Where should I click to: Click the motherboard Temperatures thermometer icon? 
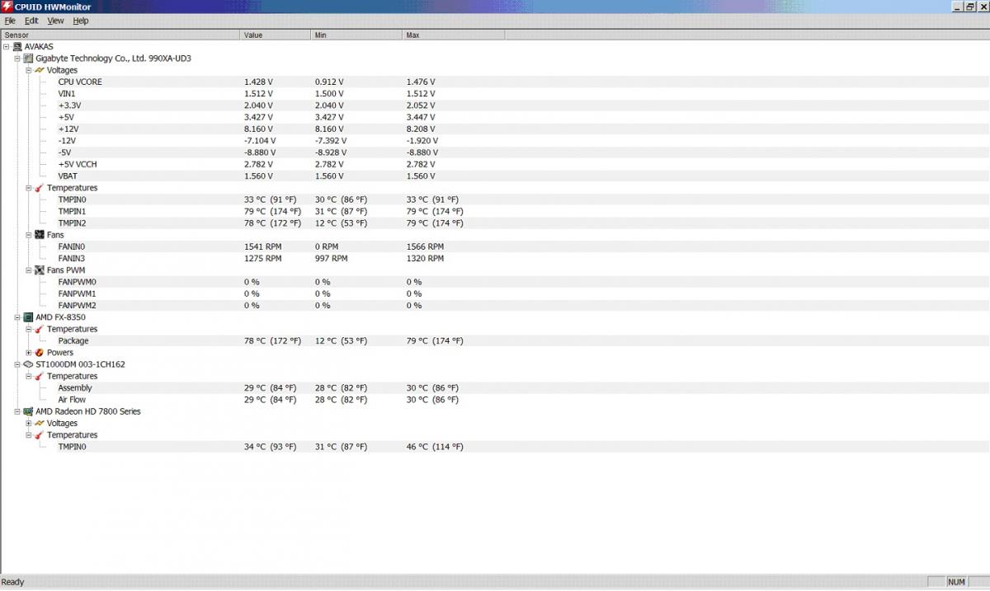click(x=39, y=188)
